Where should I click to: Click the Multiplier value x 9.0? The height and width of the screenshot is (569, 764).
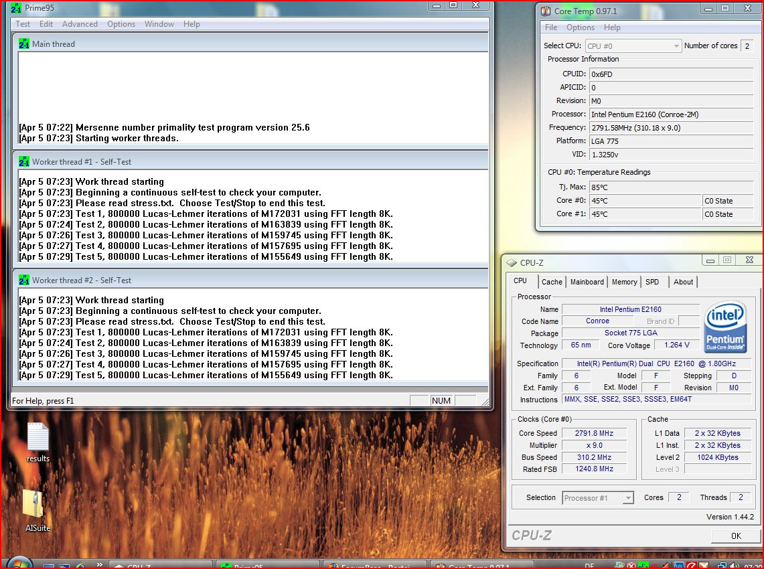pos(594,445)
